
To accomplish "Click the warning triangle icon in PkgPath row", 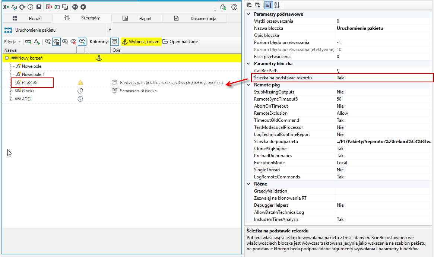I will click(80, 82).
